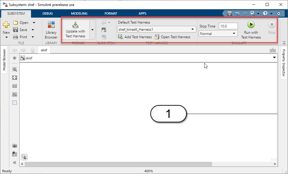The height and width of the screenshot is (174, 288).
Task: Click Open Test Harness
Action: pyautogui.click(x=172, y=37)
